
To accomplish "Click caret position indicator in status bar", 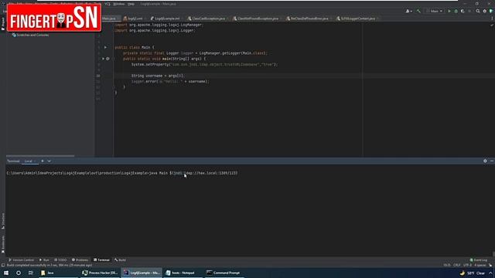I will [447, 265].
